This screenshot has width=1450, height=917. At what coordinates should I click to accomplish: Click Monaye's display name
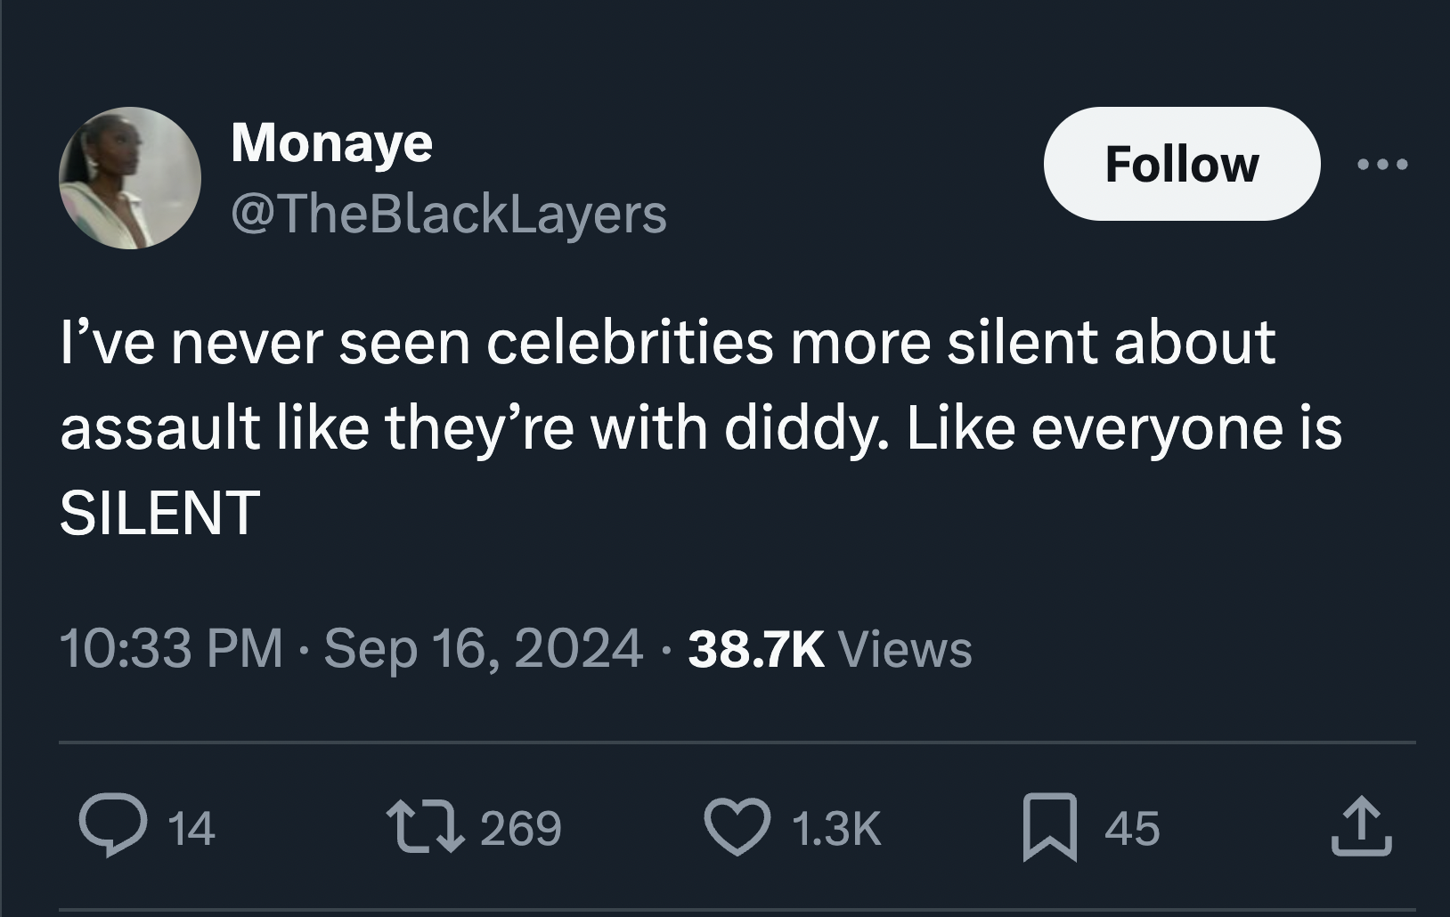(x=331, y=141)
